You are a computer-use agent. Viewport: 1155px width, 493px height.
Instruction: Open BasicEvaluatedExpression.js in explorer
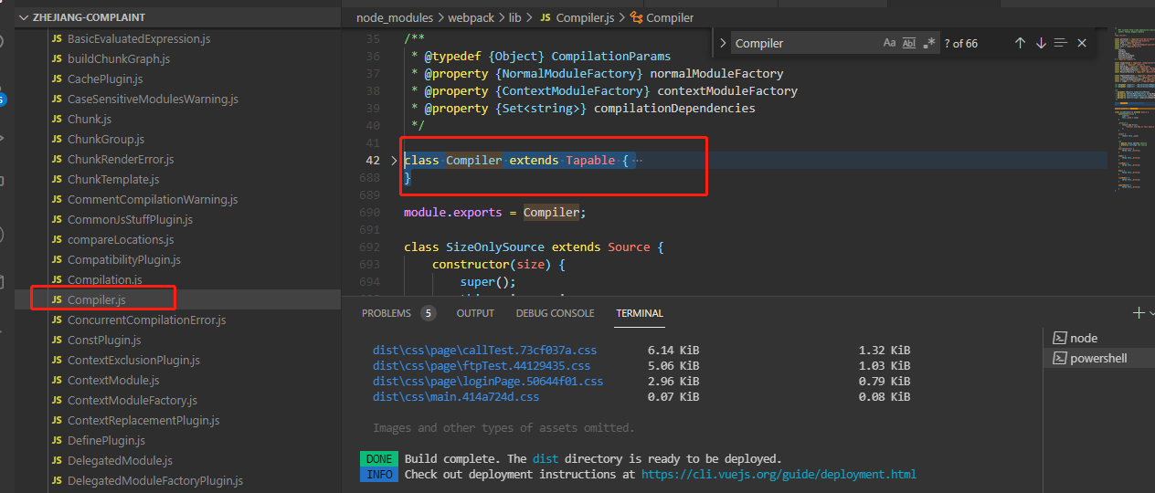pyautogui.click(x=139, y=39)
